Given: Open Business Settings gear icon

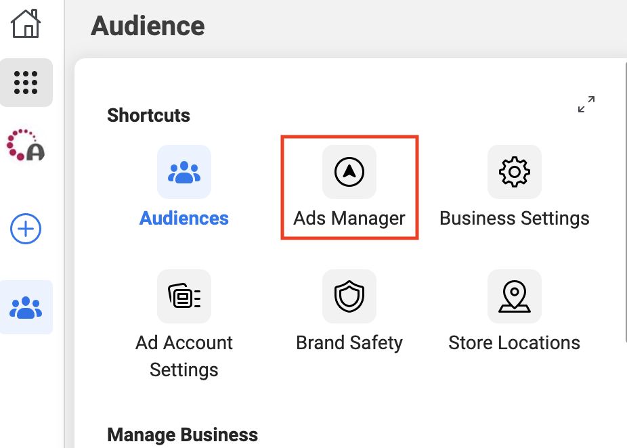Looking at the screenshot, I should (x=514, y=172).
